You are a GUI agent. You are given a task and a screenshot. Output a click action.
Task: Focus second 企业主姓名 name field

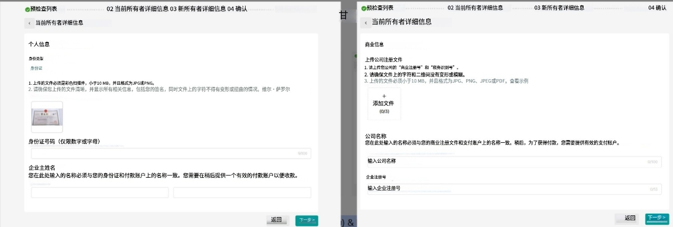pyautogui.click(x=242, y=193)
